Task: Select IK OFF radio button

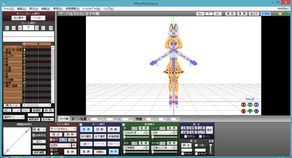Action: 52,153
